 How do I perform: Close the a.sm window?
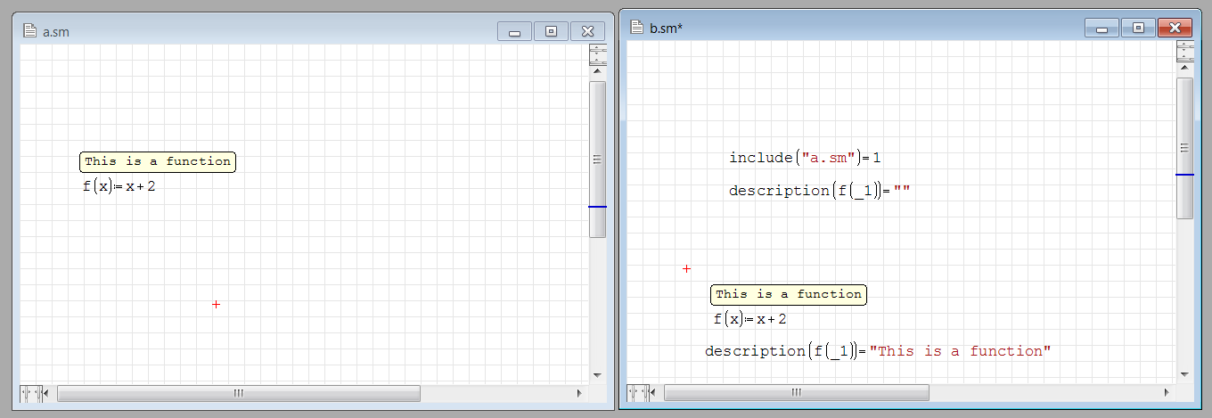(x=587, y=32)
